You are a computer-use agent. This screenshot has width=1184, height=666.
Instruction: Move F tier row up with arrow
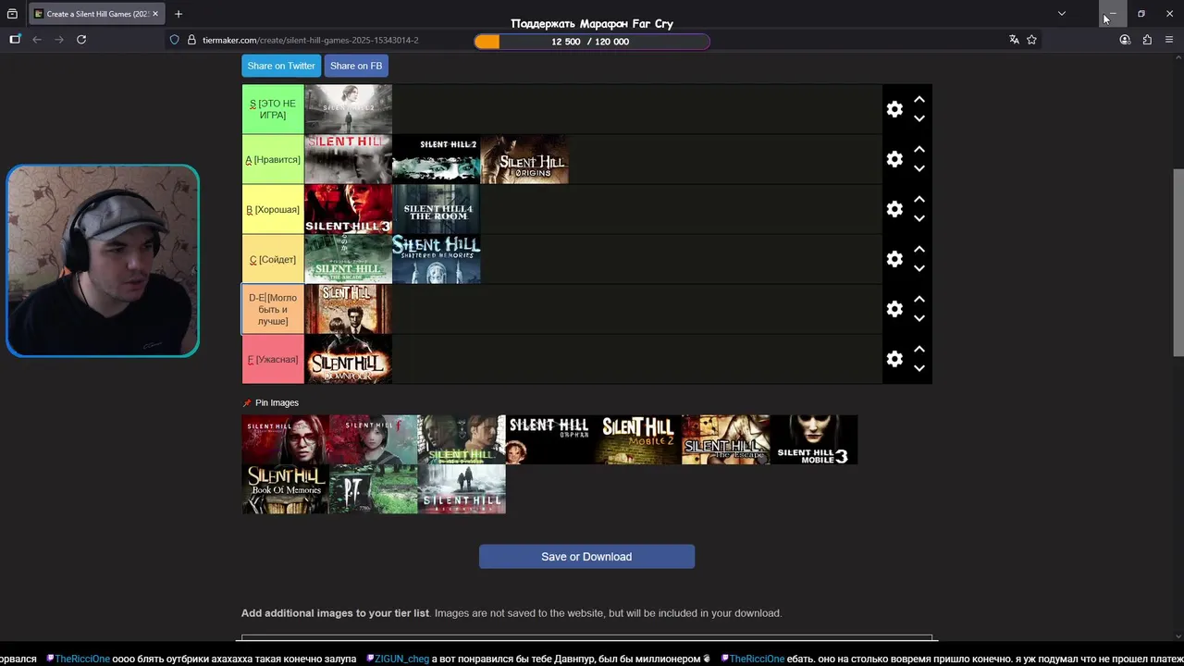point(919,349)
